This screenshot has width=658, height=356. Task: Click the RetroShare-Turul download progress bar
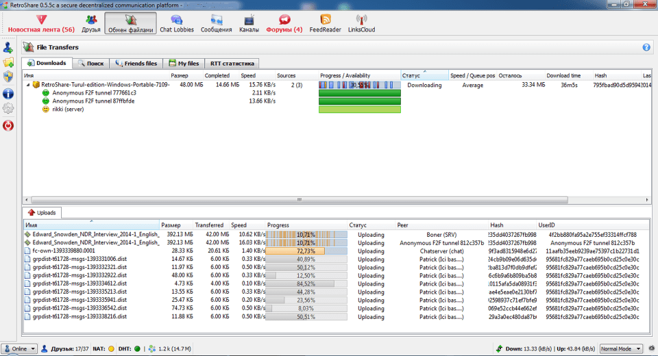[360, 85]
